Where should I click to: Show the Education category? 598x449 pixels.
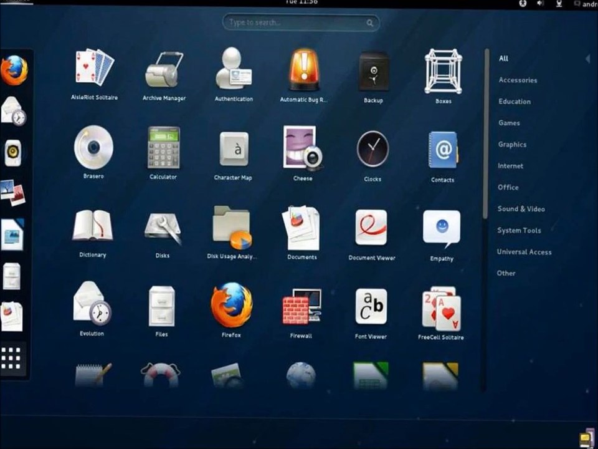(515, 102)
